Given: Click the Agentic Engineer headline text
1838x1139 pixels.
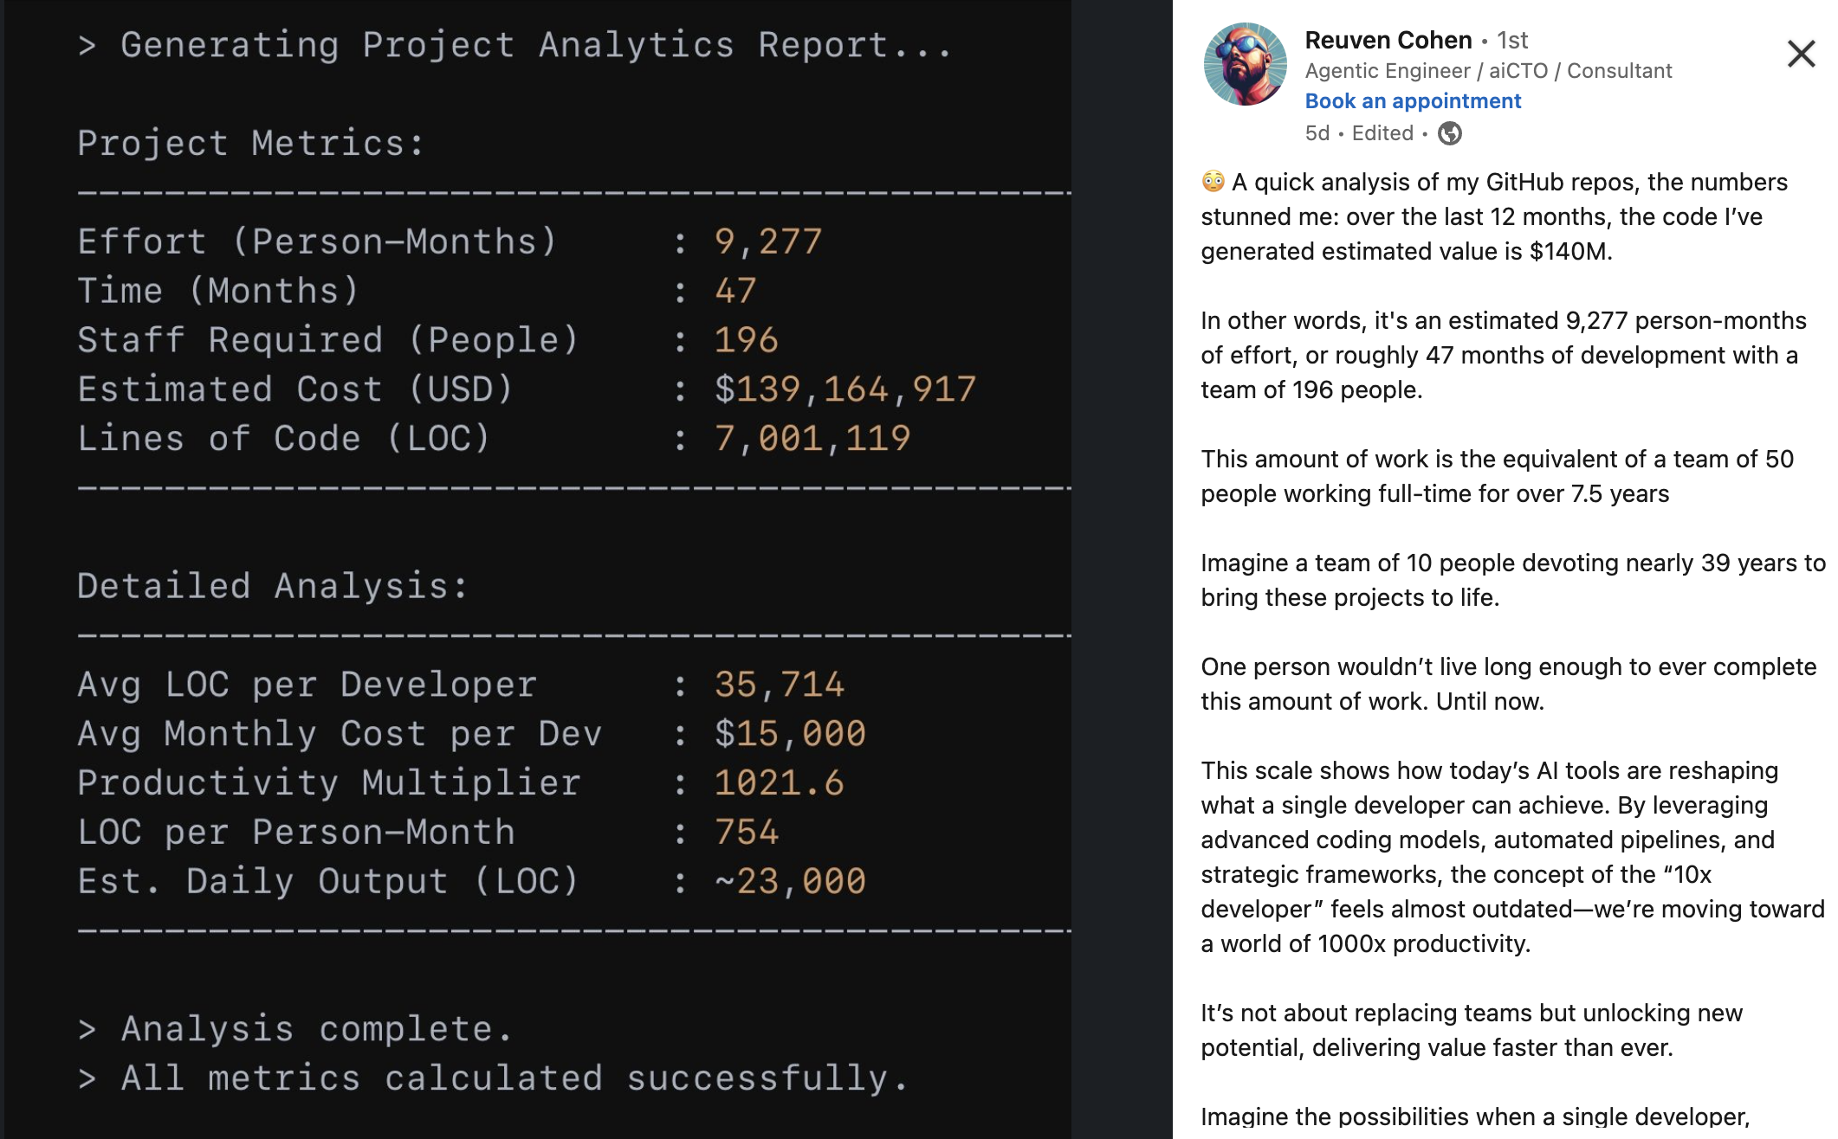Looking at the screenshot, I should point(1488,71).
